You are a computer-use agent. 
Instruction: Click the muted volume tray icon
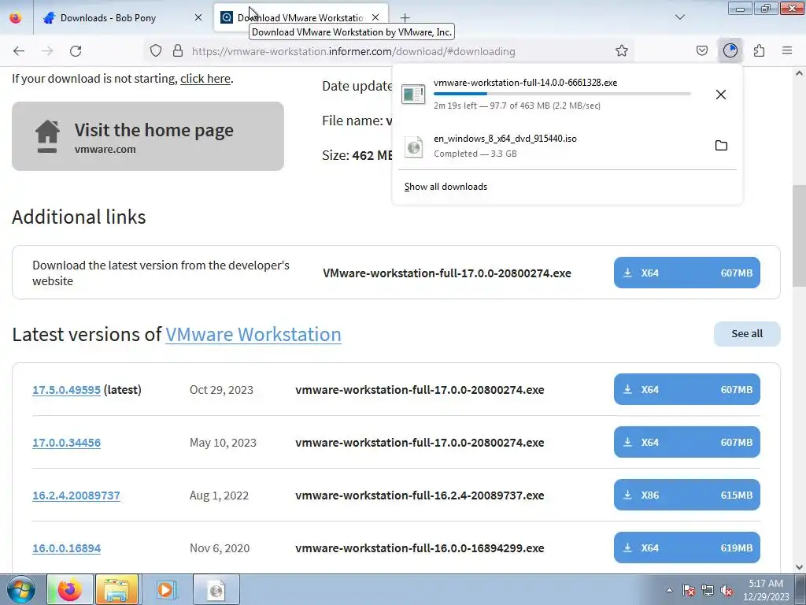(x=727, y=591)
